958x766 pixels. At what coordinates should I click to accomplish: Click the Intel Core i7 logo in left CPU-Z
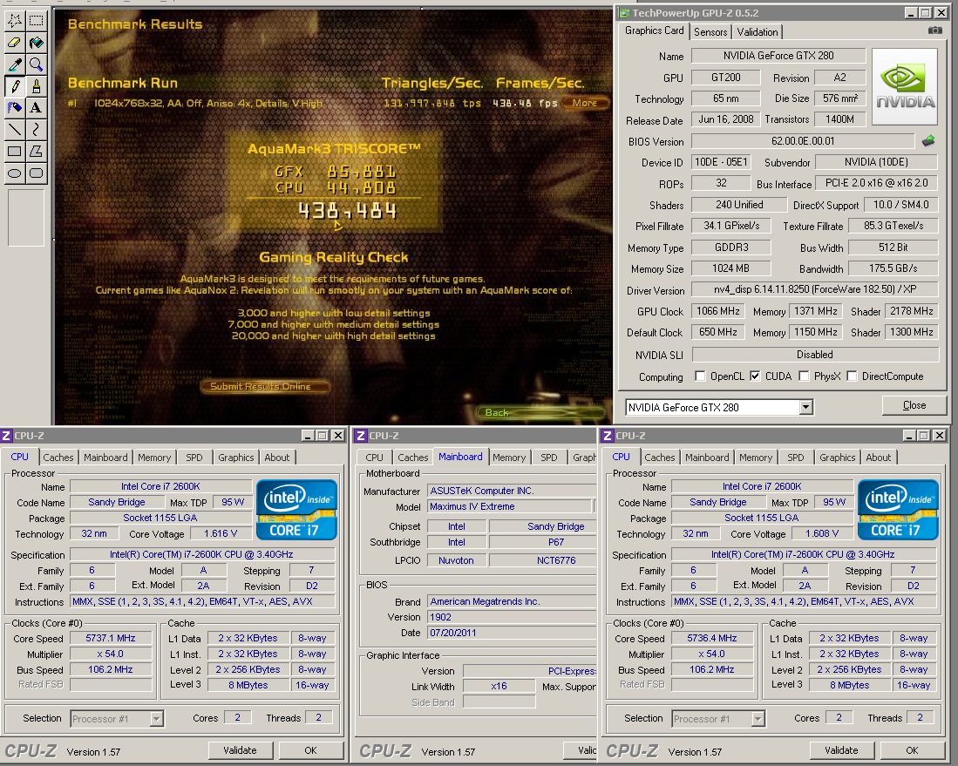[296, 510]
